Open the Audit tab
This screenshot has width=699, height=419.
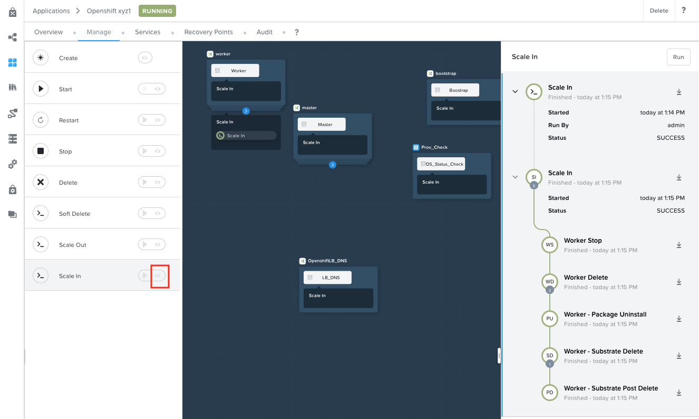(264, 32)
